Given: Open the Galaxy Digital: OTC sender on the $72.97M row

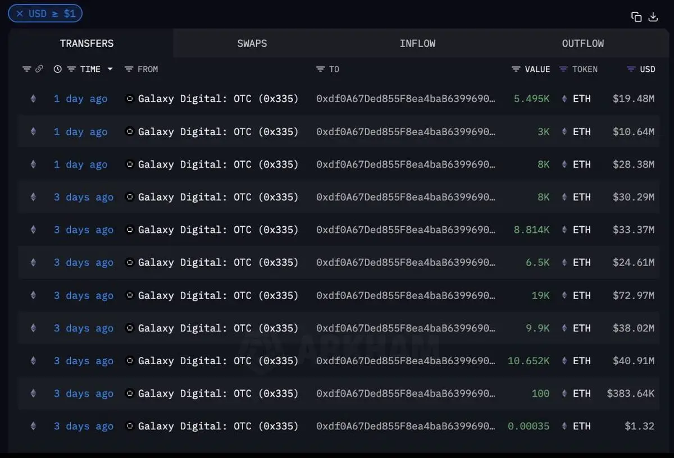Looking at the screenshot, I should click(218, 295).
